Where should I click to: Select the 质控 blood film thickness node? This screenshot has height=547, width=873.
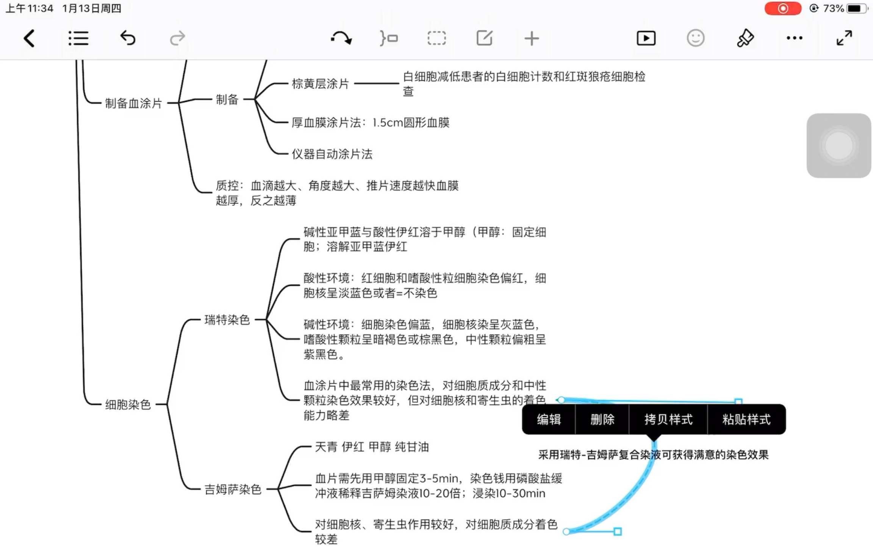pyautogui.click(x=337, y=193)
